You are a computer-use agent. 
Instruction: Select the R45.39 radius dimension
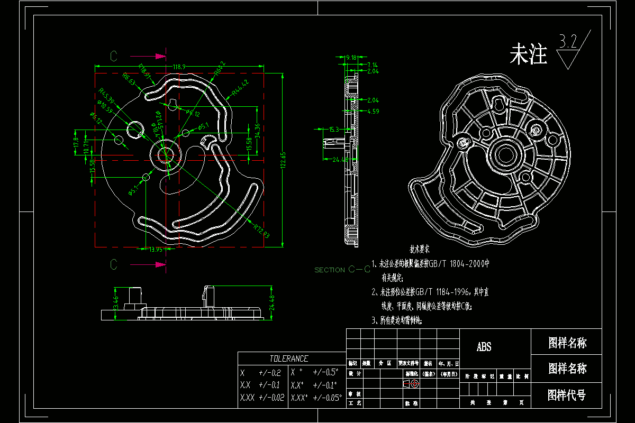pos(106,95)
